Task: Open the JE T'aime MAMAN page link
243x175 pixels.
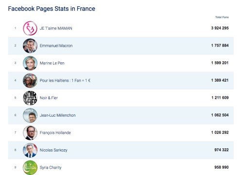Action: pyautogui.click(x=56, y=28)
